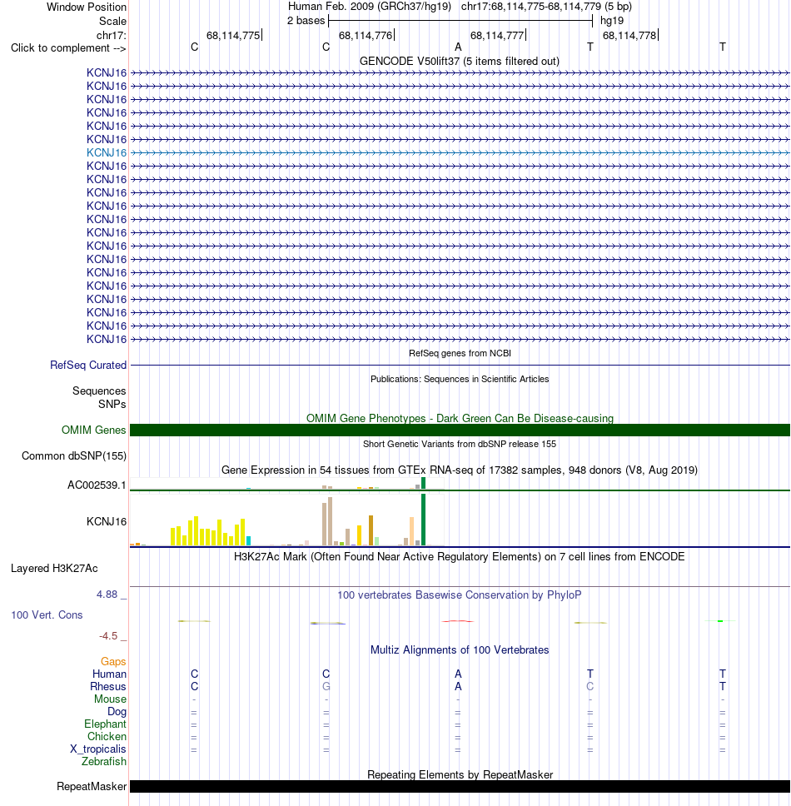
Task: Click the chr17:68,114,775-68,114,779 (5 bp) position text
Action: coord(546,7)
